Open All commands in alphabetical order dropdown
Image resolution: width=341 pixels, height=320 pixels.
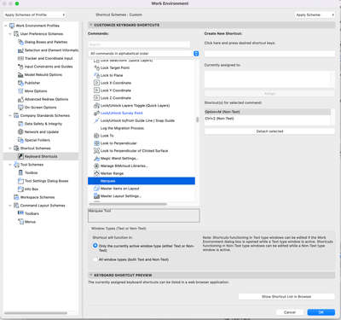(x=143, y=54)
